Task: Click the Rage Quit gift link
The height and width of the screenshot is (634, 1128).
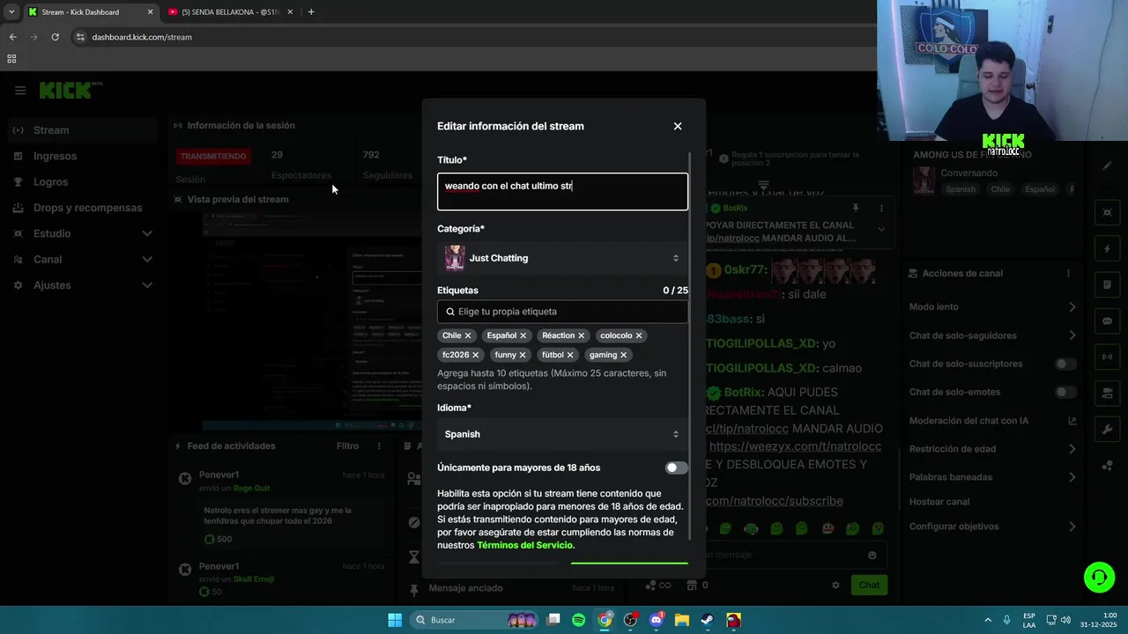Action: tap(251, 488)
